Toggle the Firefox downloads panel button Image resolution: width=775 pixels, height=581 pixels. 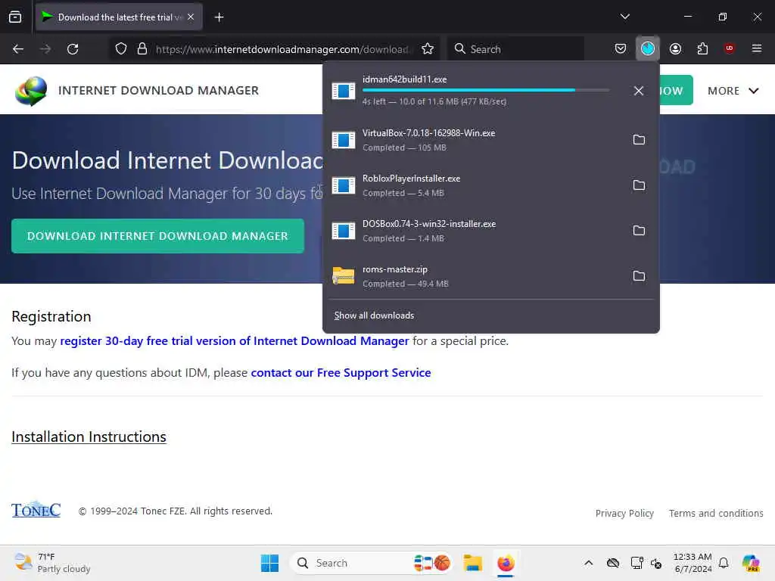coord(648,48)
